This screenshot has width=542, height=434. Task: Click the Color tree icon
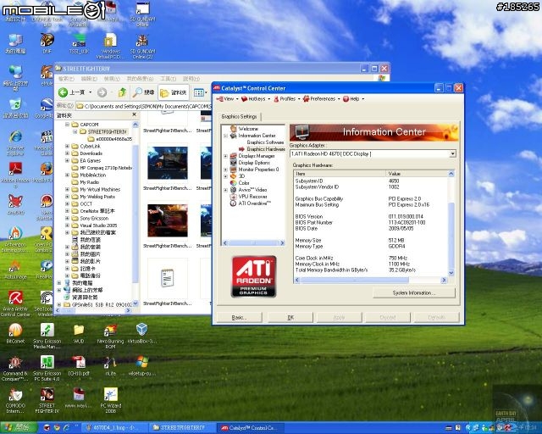[x=234, y=183]
